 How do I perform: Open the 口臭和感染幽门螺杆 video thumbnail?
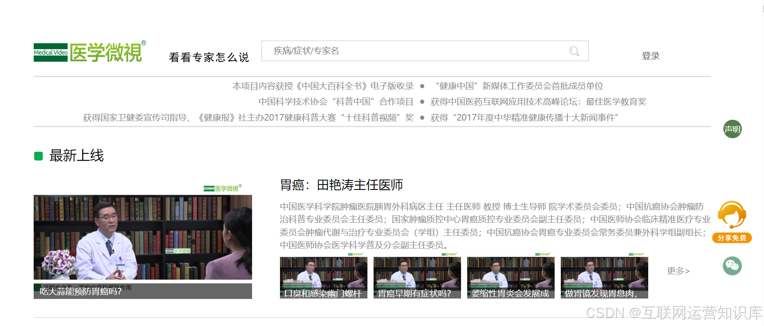coord(323,275)
